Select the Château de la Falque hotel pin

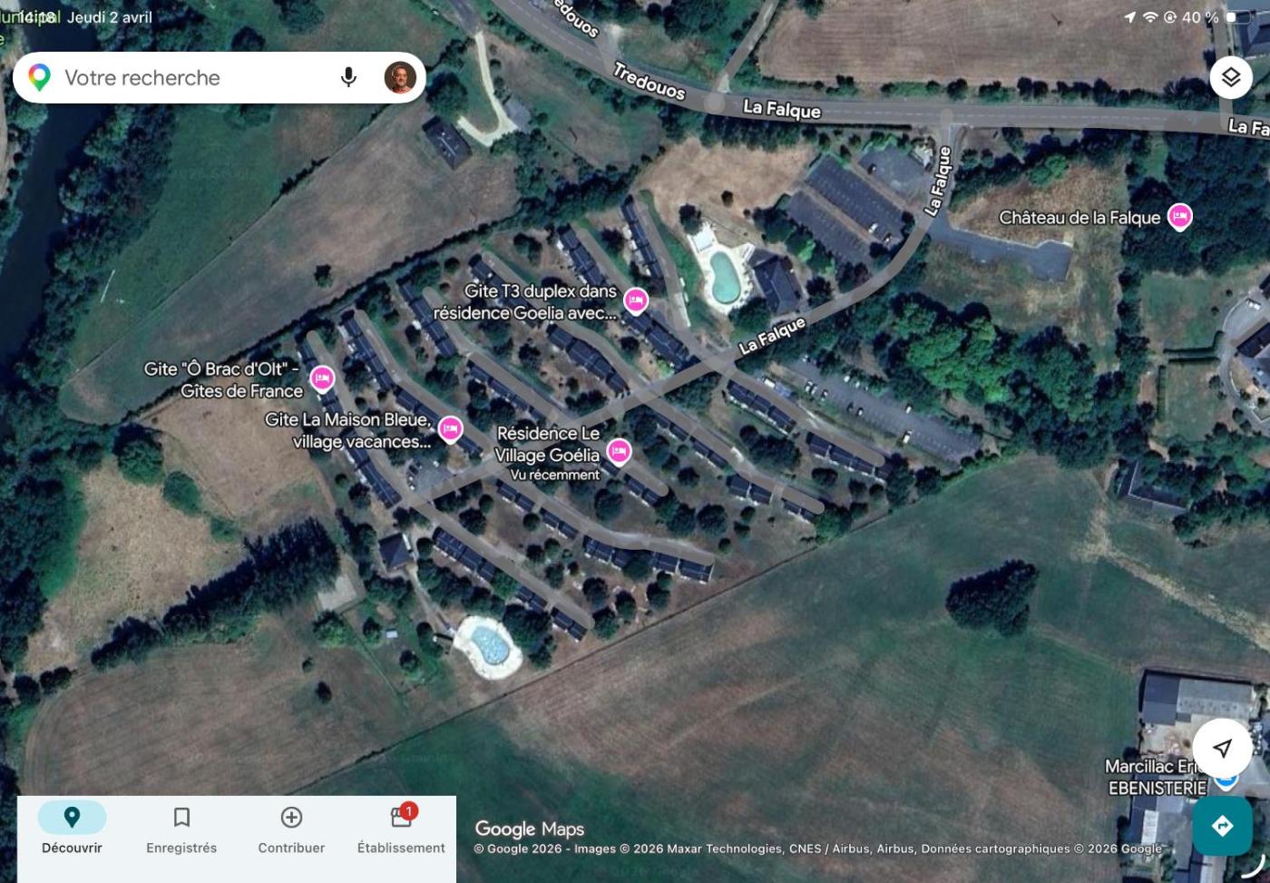coord(1178,216)
